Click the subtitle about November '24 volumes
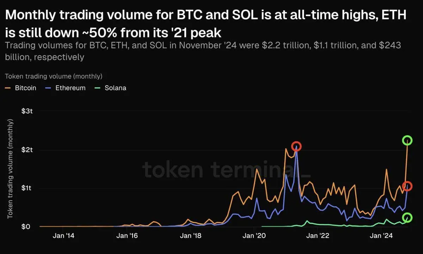The width and height of the screenshot is (423, 254). click(202, 51)
